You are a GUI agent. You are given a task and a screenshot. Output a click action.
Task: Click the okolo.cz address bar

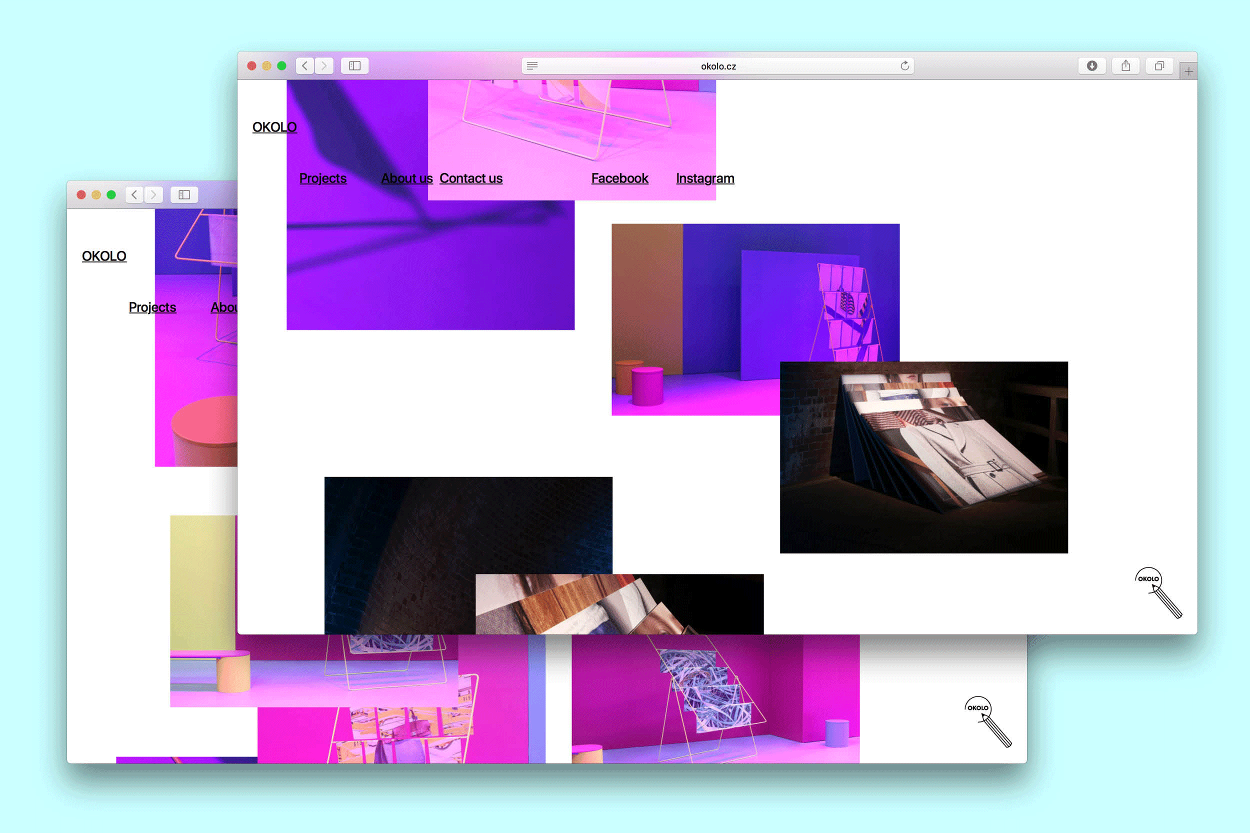pyautogui.click(x=717, y=66)
